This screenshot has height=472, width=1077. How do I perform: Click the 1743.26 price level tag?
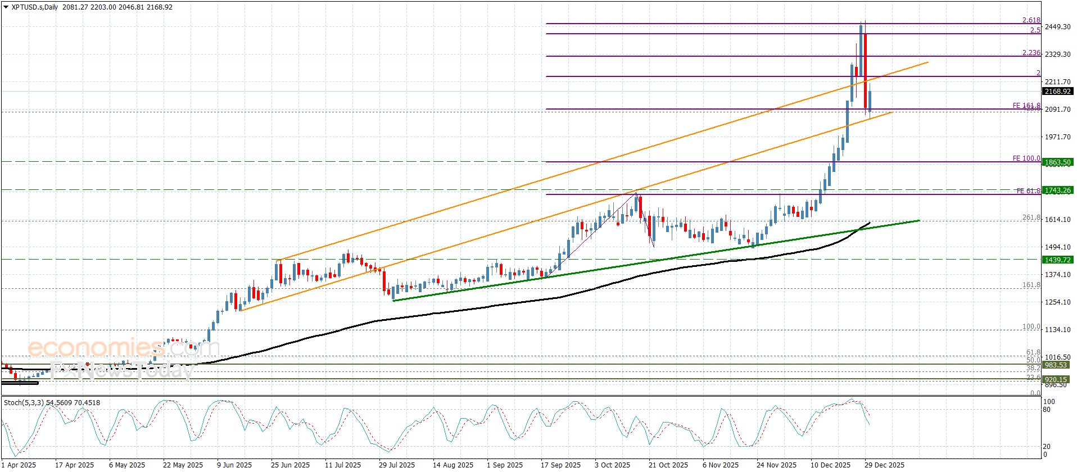(x=1057, y=190)
